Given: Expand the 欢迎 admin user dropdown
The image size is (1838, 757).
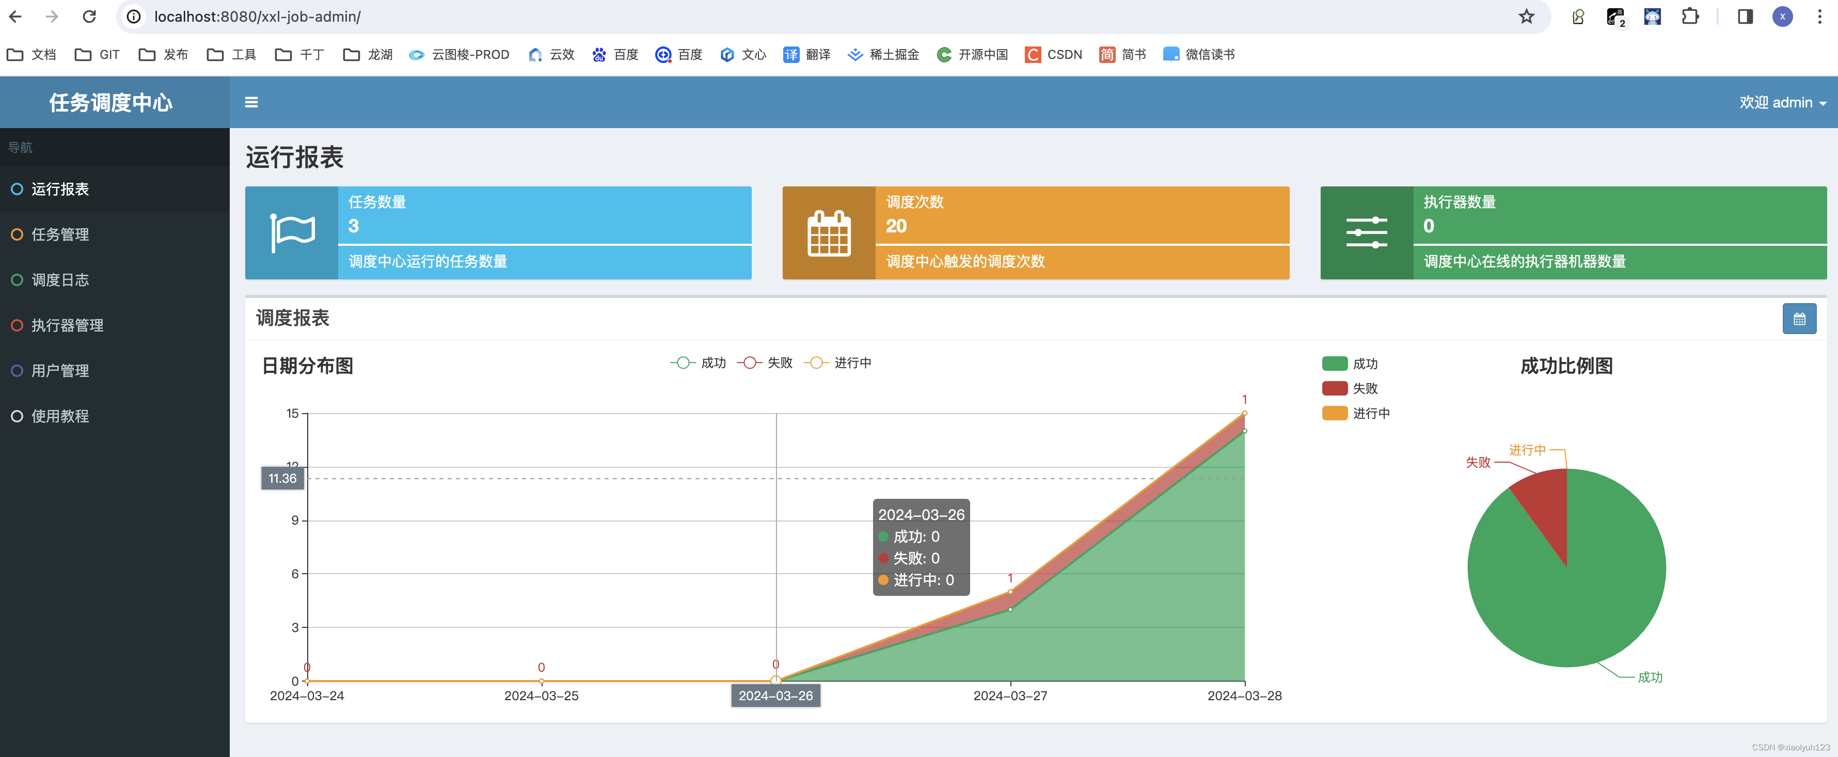Looking at the screenshot, I should click(1782, 102).
